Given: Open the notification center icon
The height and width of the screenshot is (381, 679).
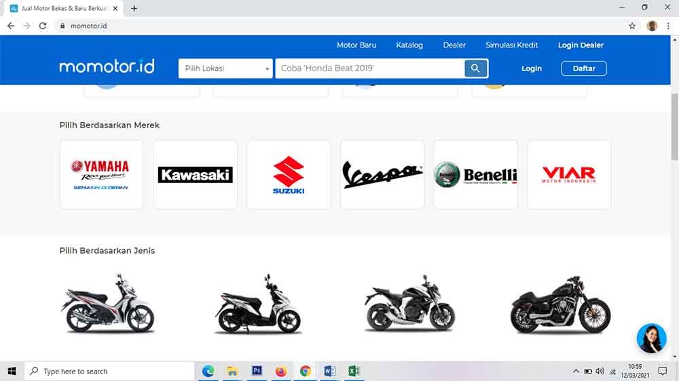Looking at the screenshot, I should tap(663, 371).
